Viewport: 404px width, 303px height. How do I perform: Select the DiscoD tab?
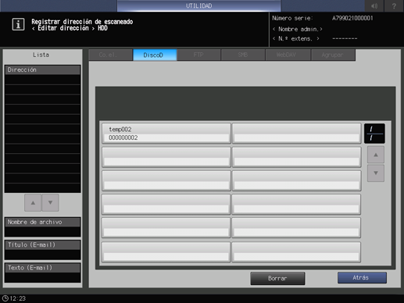pyautogui.click(x=155, y=55)
